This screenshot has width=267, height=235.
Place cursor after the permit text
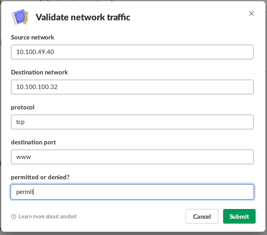tap(33, 192)
